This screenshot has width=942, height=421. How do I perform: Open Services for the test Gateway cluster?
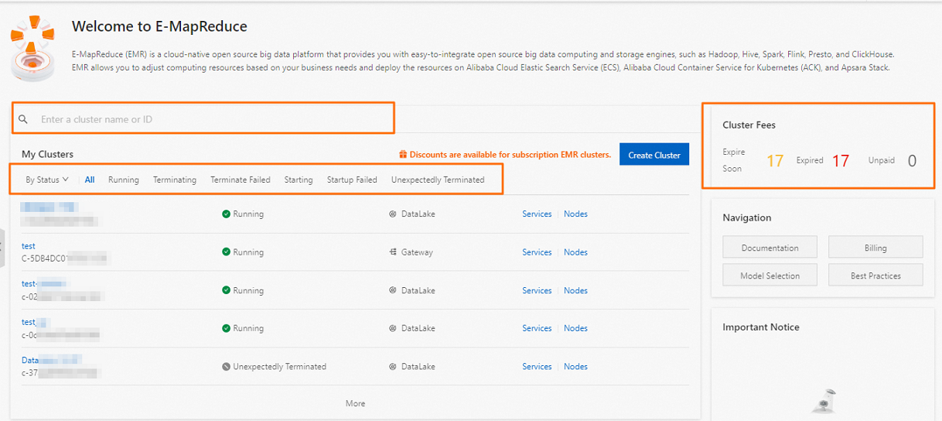(537, 252)
